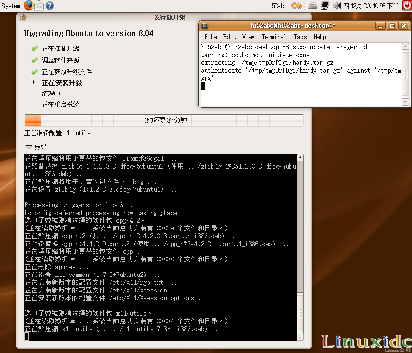The image size is (412, 353).
Task: Mute the volume via the speaker icon
Action: point(337,5)
